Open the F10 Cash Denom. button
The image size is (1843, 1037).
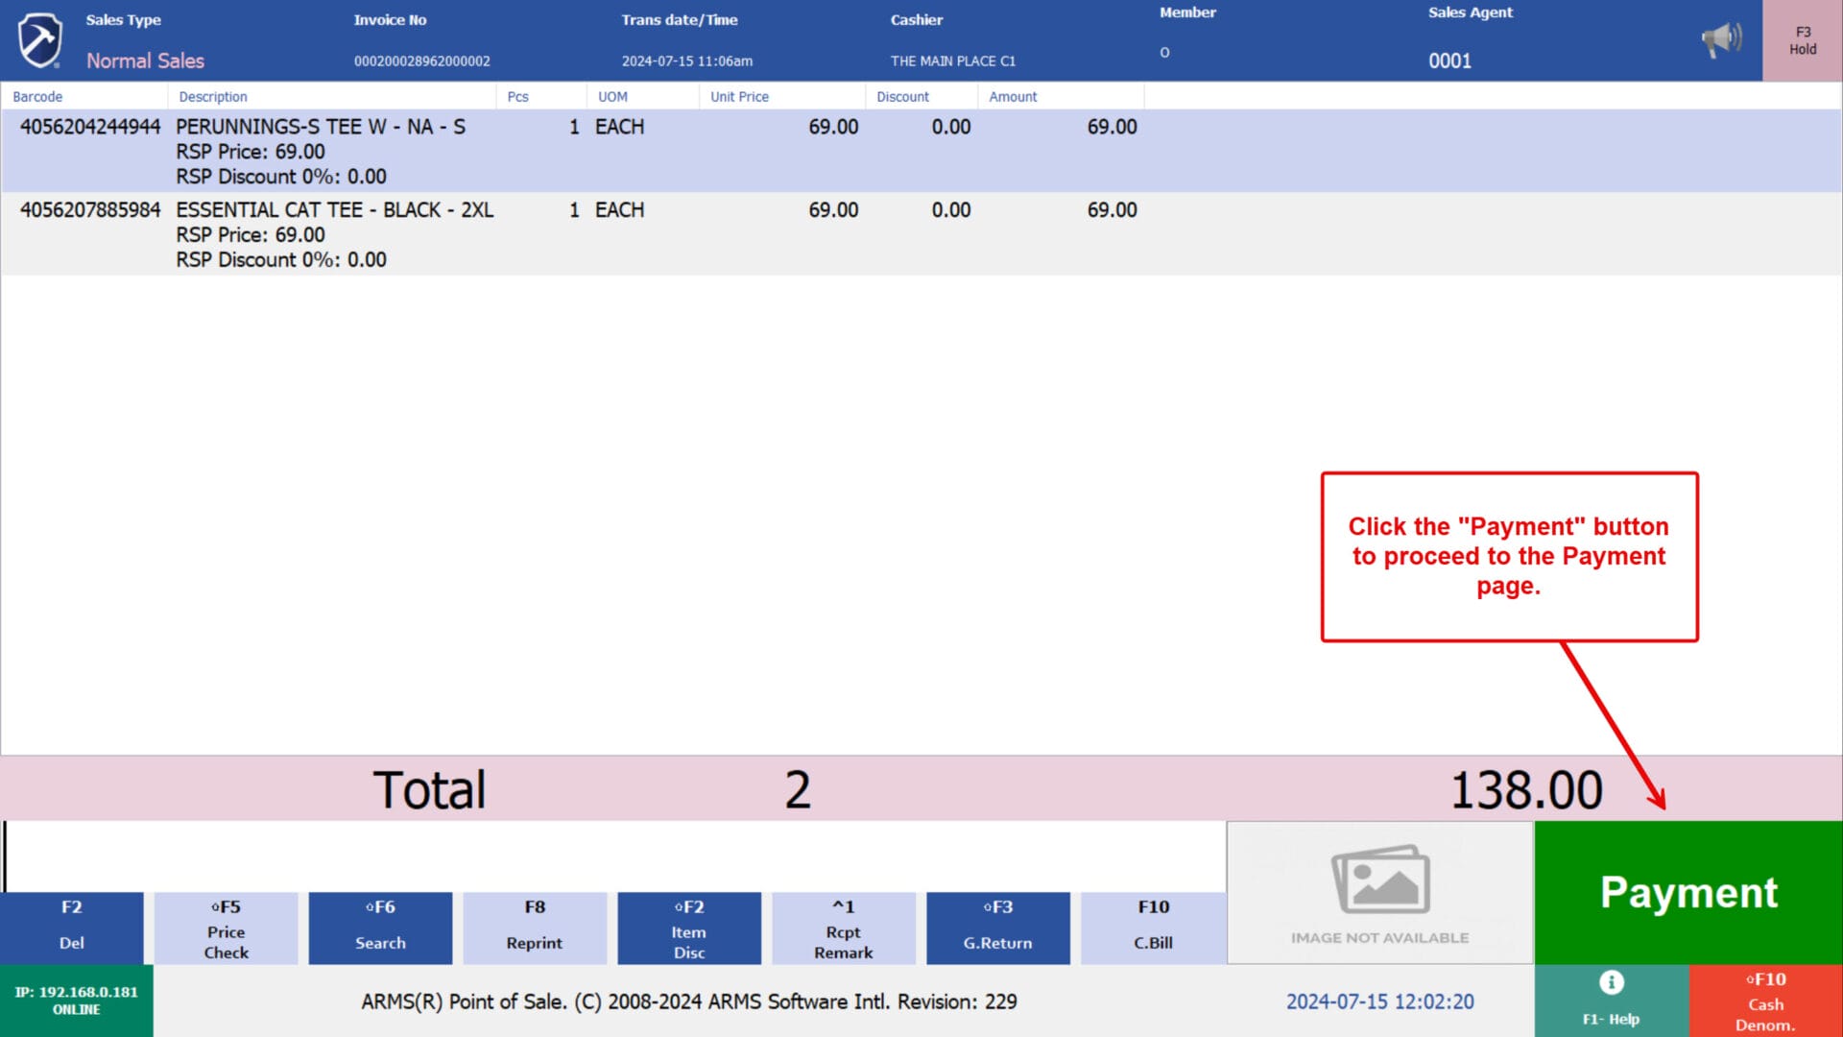1765,1001
